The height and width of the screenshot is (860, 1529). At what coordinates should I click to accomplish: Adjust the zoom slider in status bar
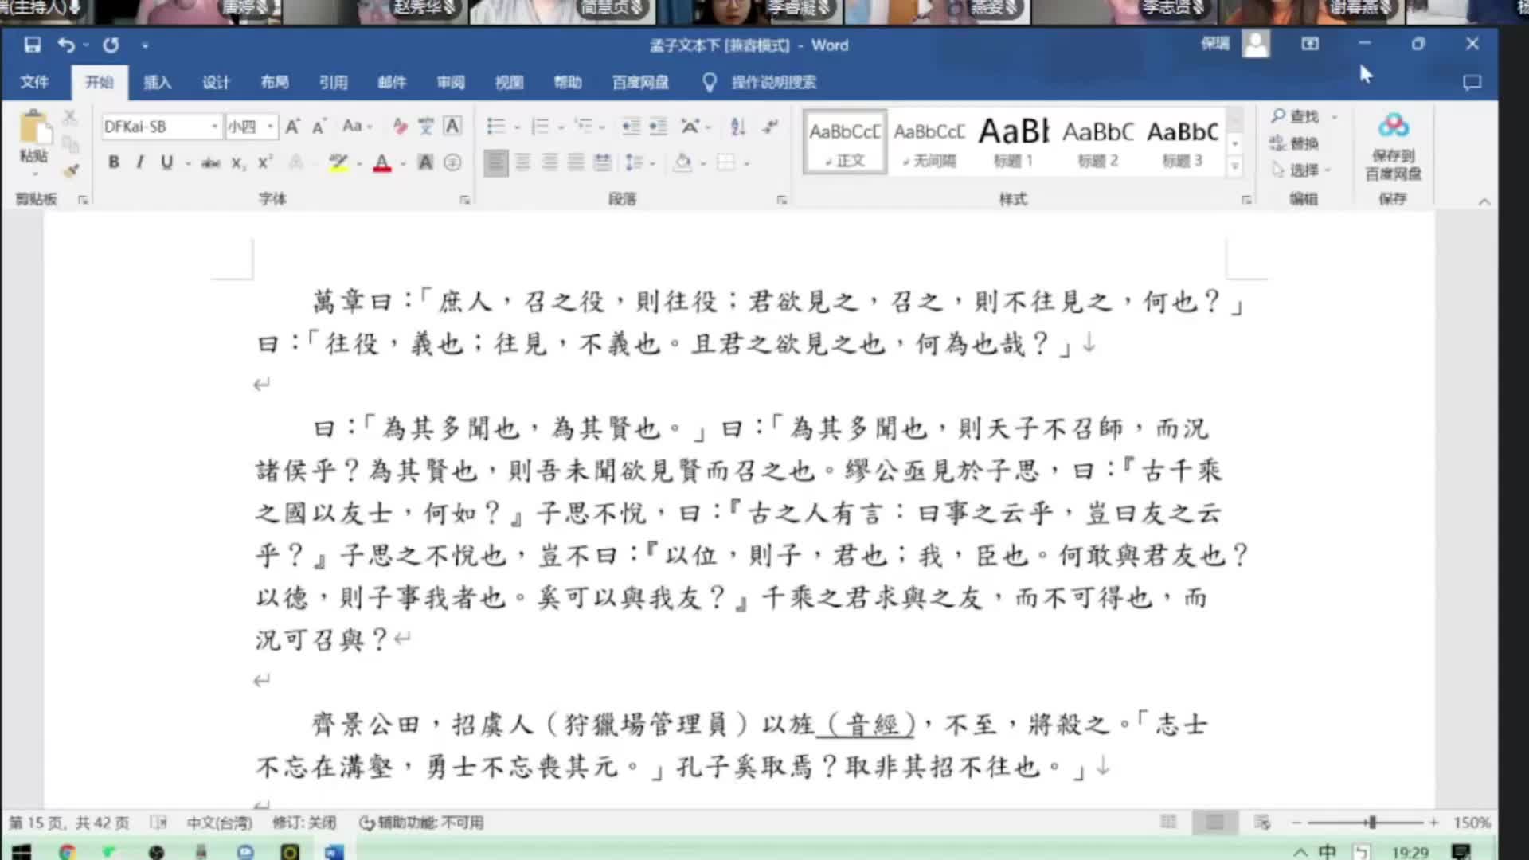click(x=1371, y=823)
